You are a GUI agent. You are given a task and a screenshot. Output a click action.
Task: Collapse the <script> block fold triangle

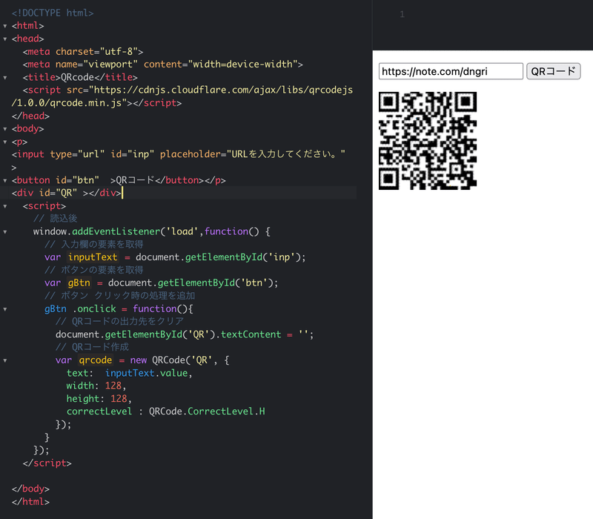(5, 205)
